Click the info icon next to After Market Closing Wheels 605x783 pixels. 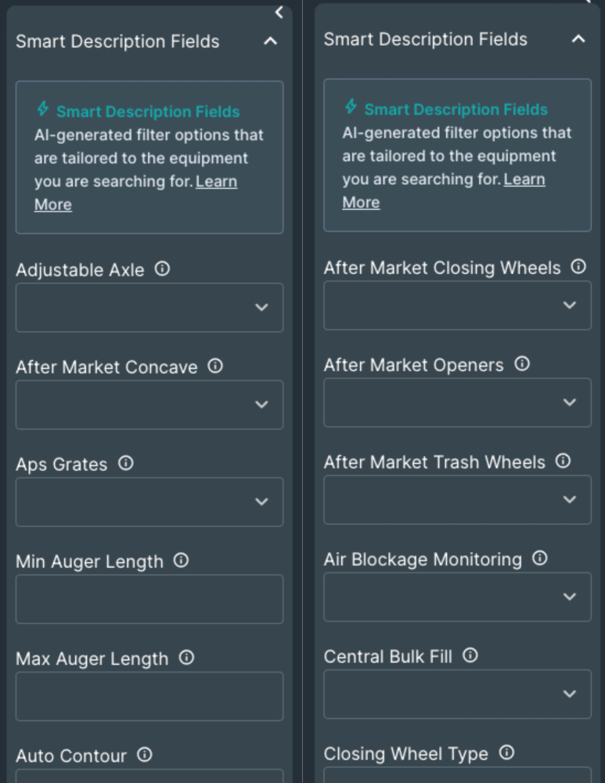pos(578,266)
